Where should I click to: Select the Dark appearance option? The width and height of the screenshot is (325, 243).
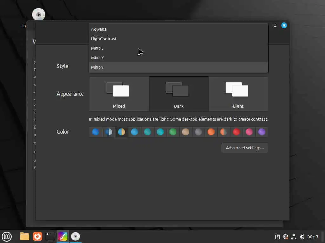pos(179,94)
